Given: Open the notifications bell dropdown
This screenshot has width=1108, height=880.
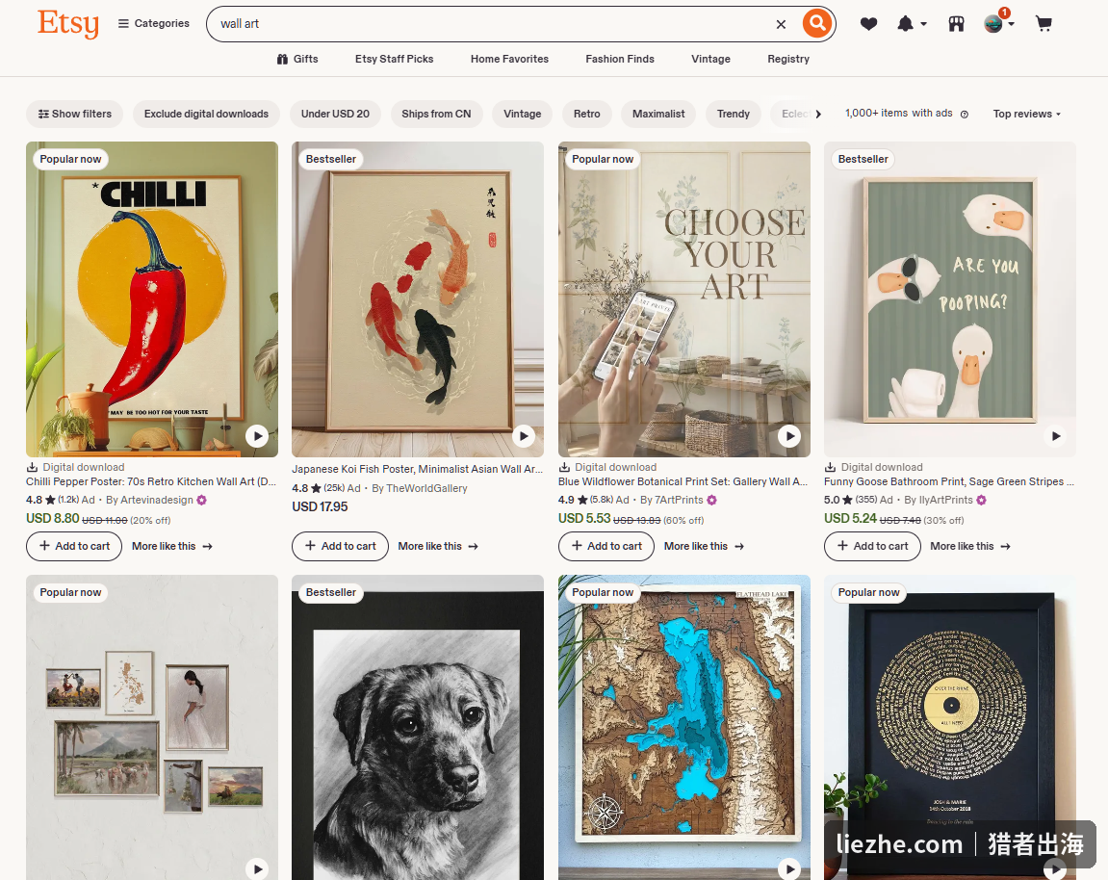Looking at the screenshot, I should (912, 24).
